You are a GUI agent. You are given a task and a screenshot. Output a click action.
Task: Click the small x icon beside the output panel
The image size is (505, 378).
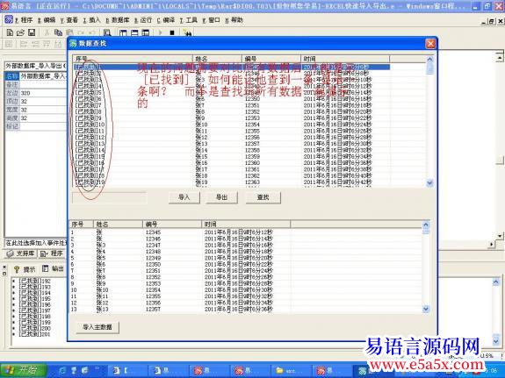(4, 267)
